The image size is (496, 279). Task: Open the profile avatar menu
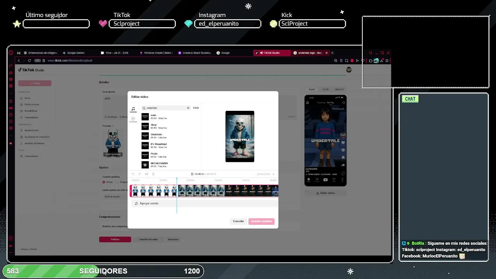[349, 70]
